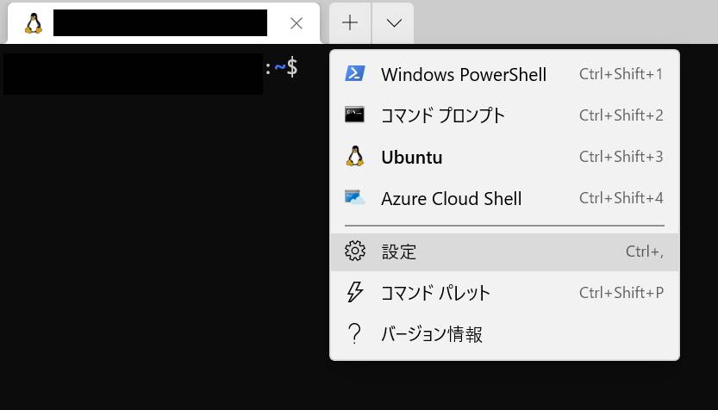The height and width of the screenshot is (410, 718).
Task: Select Windows PowerShell from the menu
Action: [x=464, y=74]
